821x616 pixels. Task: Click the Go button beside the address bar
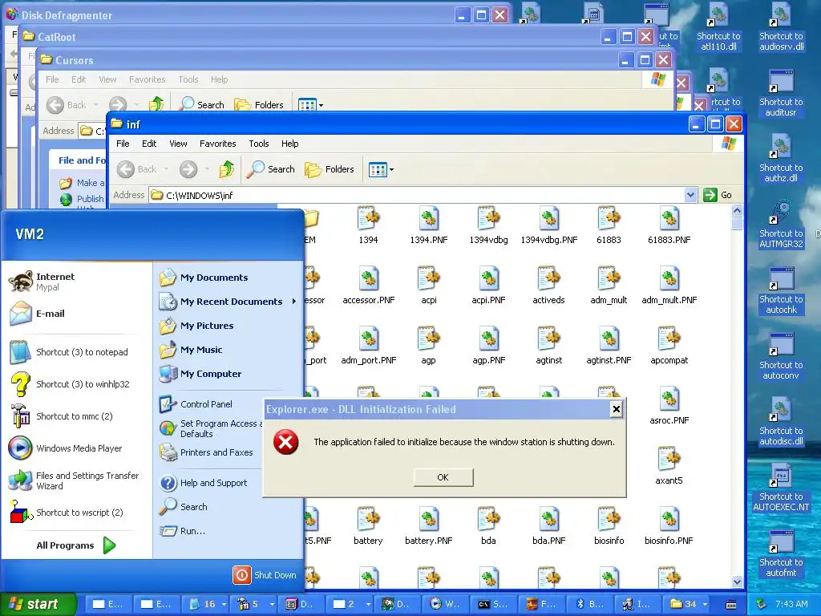718,195
